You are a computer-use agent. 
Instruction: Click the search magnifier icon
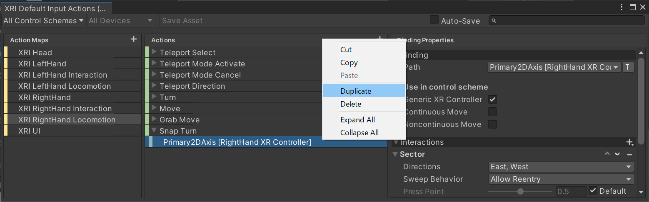point(494,21)
